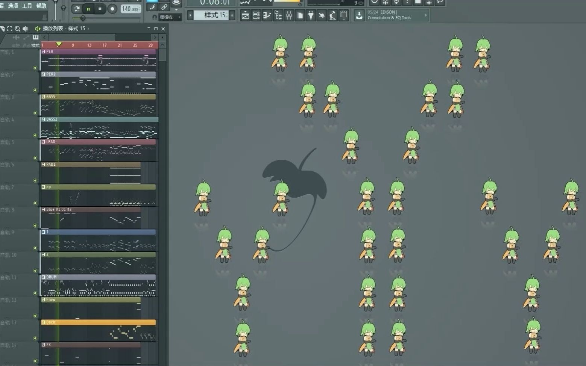Expand the EDISON news panel arrow
586x366 pixels.
(x=426, y=15)
